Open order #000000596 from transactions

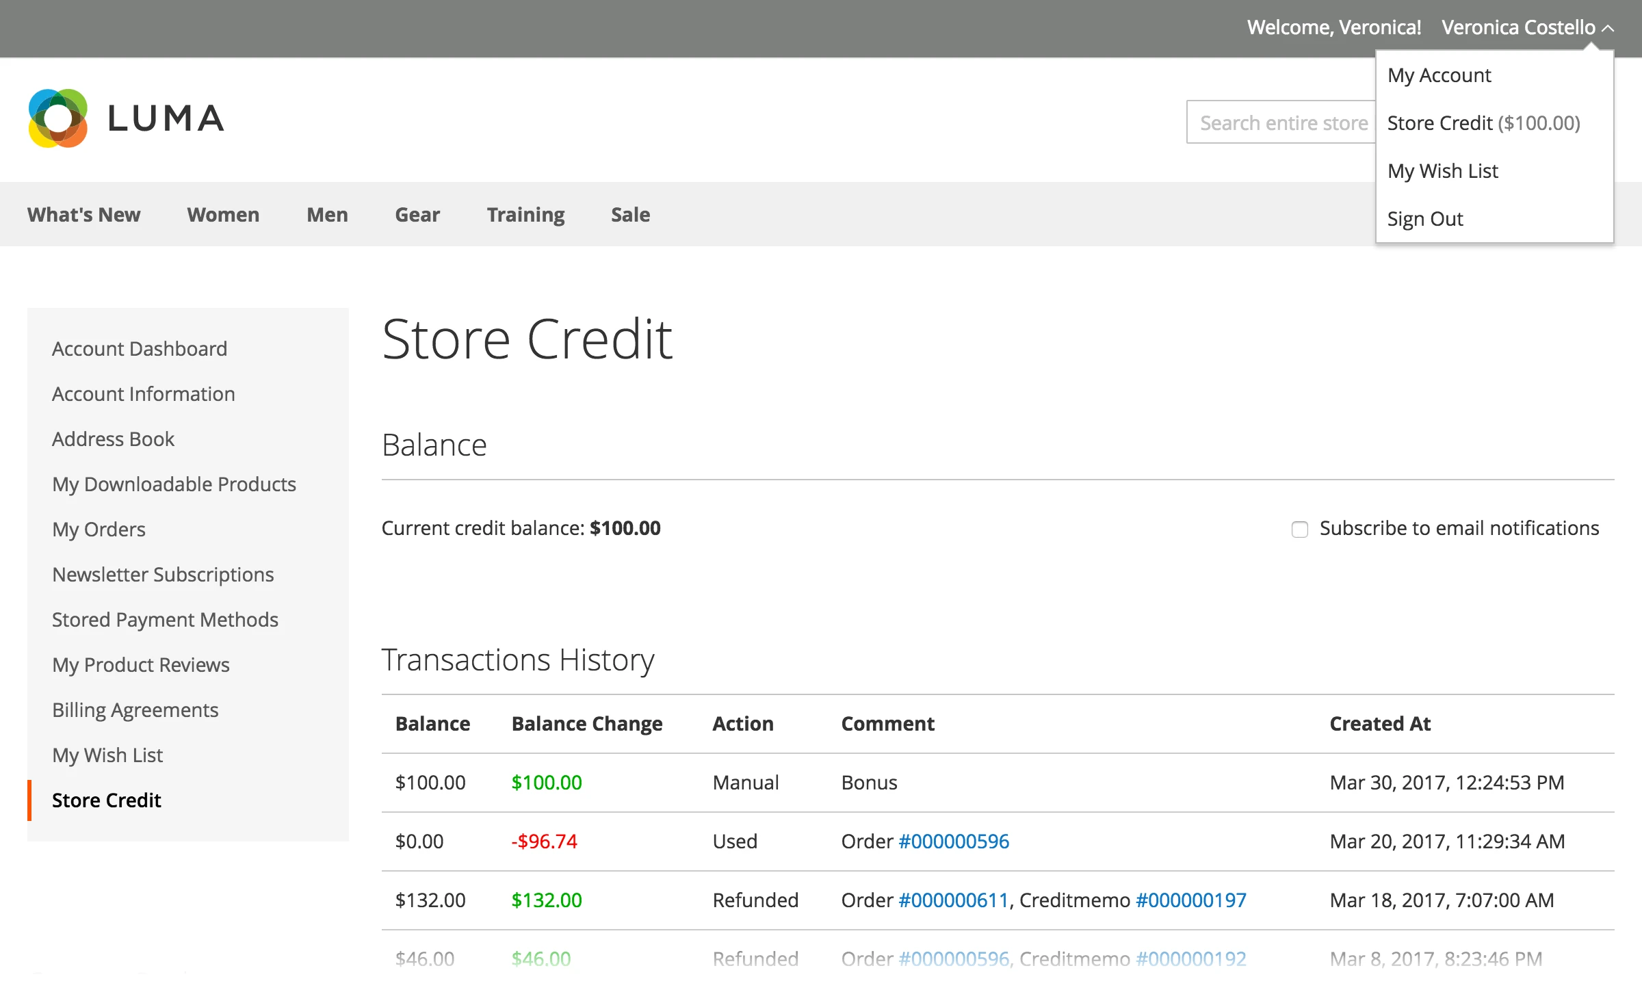(x=954, y=841)
